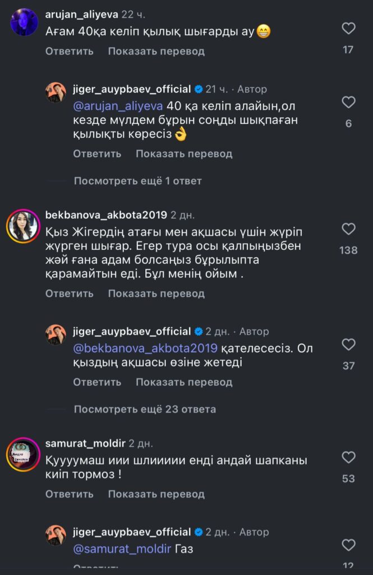Show translation of bekbanova_akbota2019's comment
The height and width of the screenshot is (575, 373).
point(156,293)
